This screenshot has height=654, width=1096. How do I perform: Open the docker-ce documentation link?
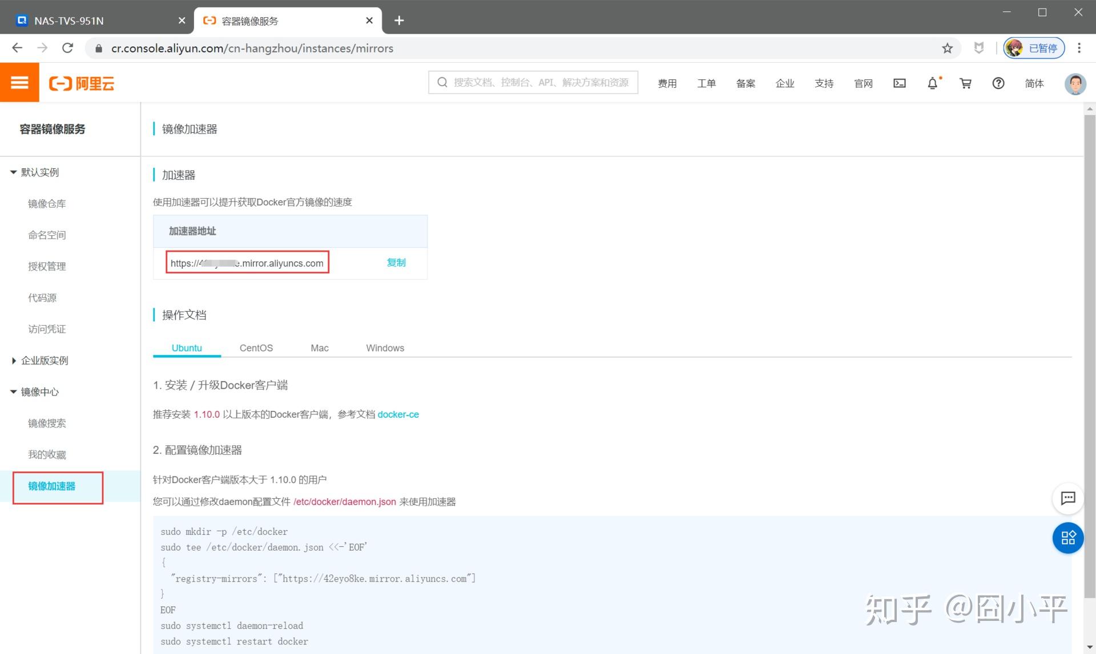[x=398, y=414]
